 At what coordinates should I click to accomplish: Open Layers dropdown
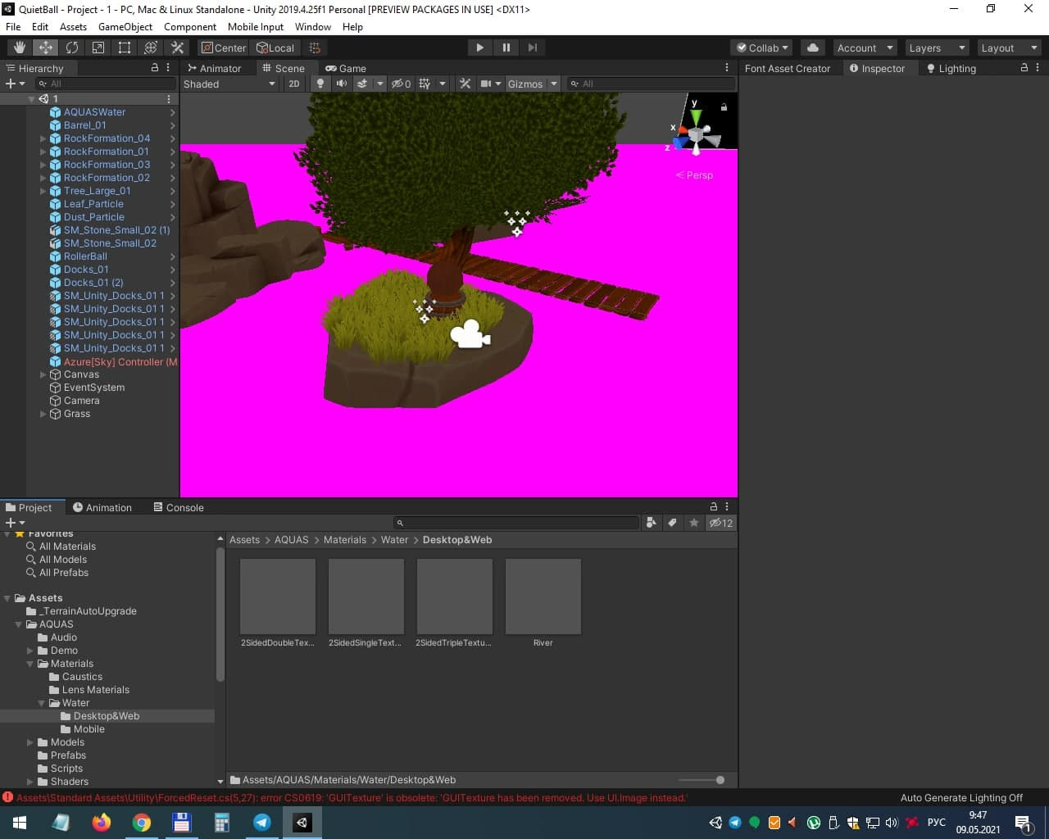[937, 48]
